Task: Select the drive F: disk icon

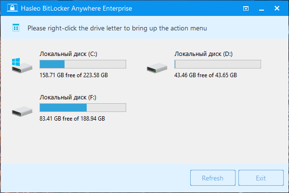Action: click(21, 110)
